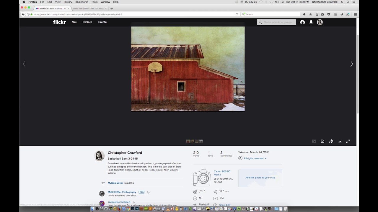Click the Firefox search box
This screenshot has width=378, height=212.
click(x=271, y=14)
